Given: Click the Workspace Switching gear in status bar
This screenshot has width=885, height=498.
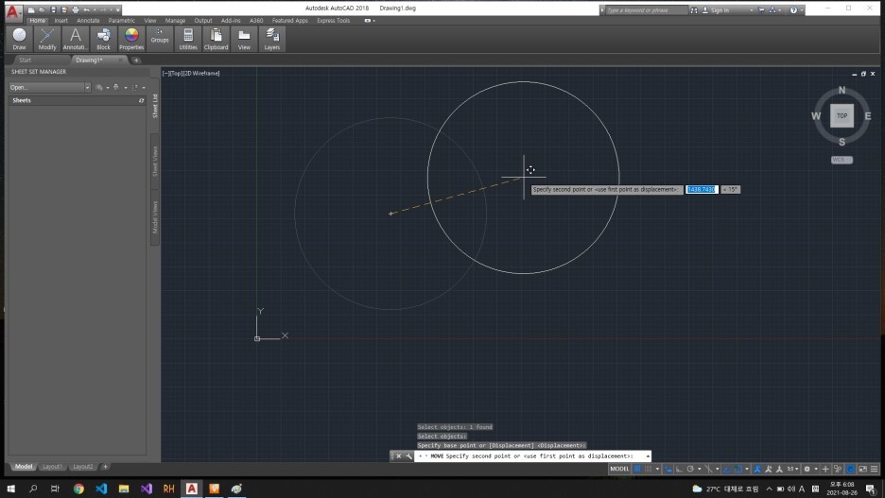Looking at the screenshot, I should tap(807, 469).
